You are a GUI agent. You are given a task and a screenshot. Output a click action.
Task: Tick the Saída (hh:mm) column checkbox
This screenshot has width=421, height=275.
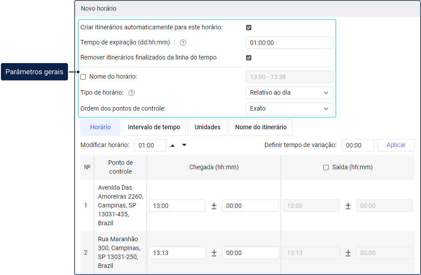326,167
